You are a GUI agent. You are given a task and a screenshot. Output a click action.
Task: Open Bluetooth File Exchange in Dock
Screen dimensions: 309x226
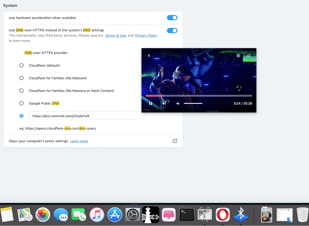(241, 215)
